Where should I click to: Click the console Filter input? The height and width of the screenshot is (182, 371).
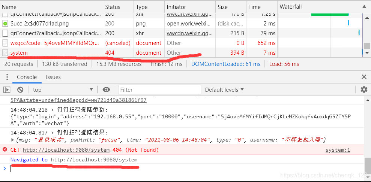(x=159, y=90)
